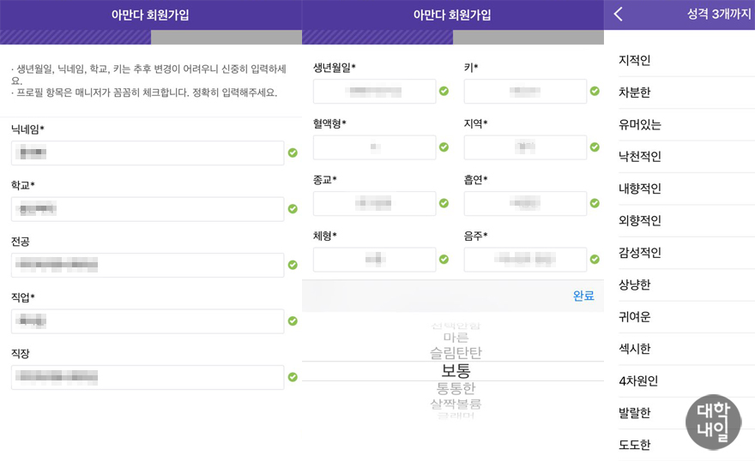Click the green check next to 전공 field

coord(293,265)
